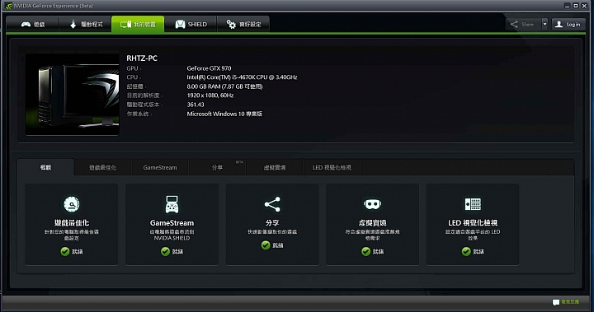Click the share nodes icon in 分享 card
594x312 pixels.
(x=272, y=204)
